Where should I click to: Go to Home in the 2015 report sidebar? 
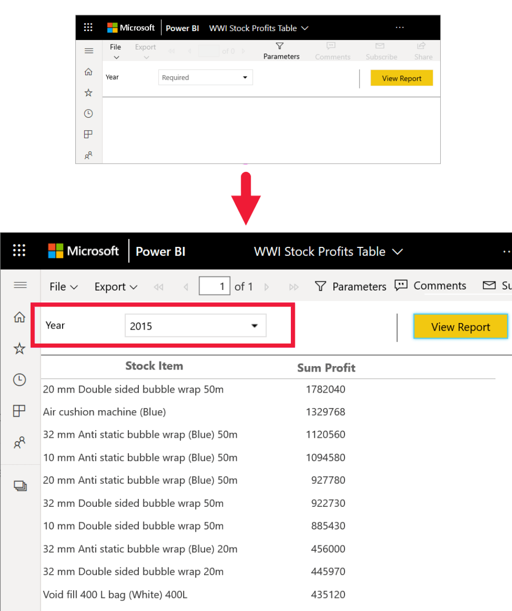(x=20, y=317)
